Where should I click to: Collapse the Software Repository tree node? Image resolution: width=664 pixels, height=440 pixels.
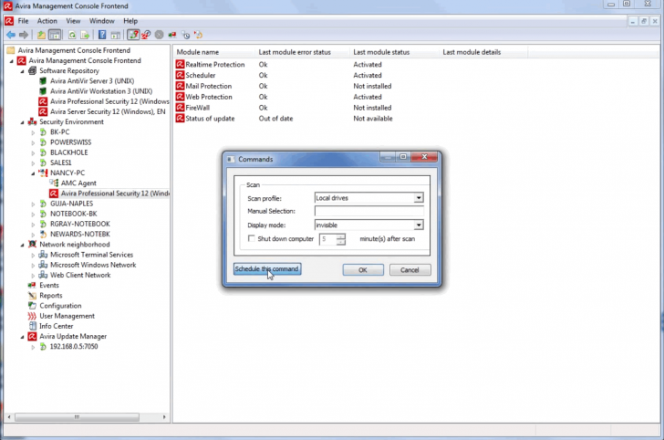23,71
